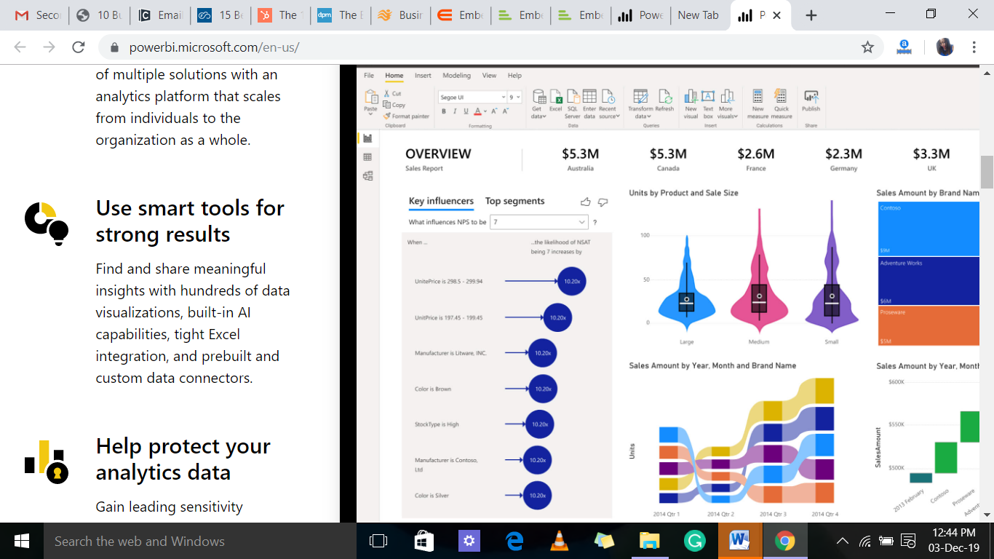This screenshot has width=994, height=559.
Task: Open the Help ribbon tab
Action: click(514, 76)
